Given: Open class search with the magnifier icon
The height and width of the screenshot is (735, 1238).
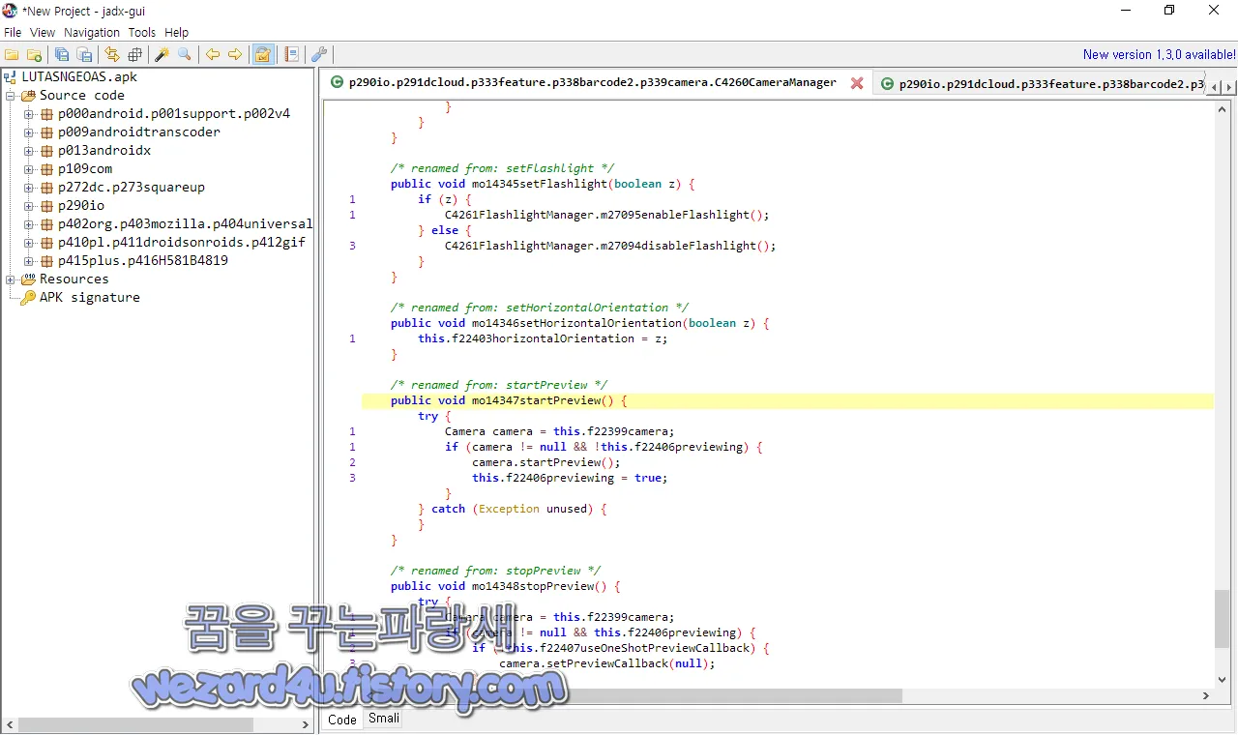Looking at the screenshot, I should [x=184, y=55].
